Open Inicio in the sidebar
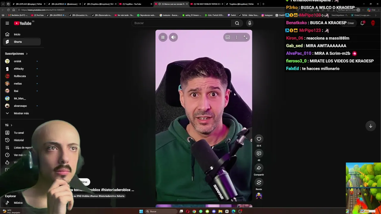 (22, 34)
